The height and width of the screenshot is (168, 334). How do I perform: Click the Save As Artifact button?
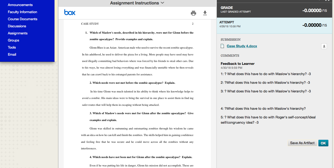point(302,143)
